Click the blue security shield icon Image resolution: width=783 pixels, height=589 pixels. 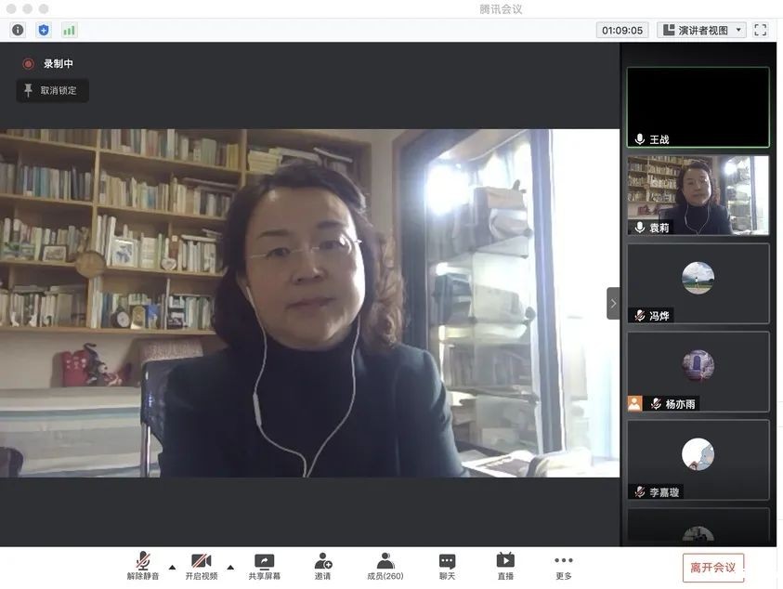coord(43,30)
